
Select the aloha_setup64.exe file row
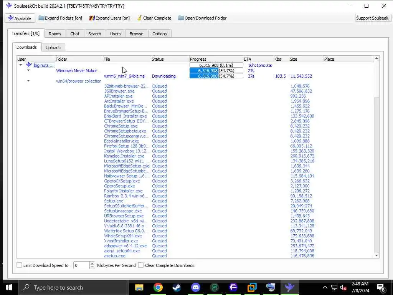pyautogui.click(x=195, y=251)
